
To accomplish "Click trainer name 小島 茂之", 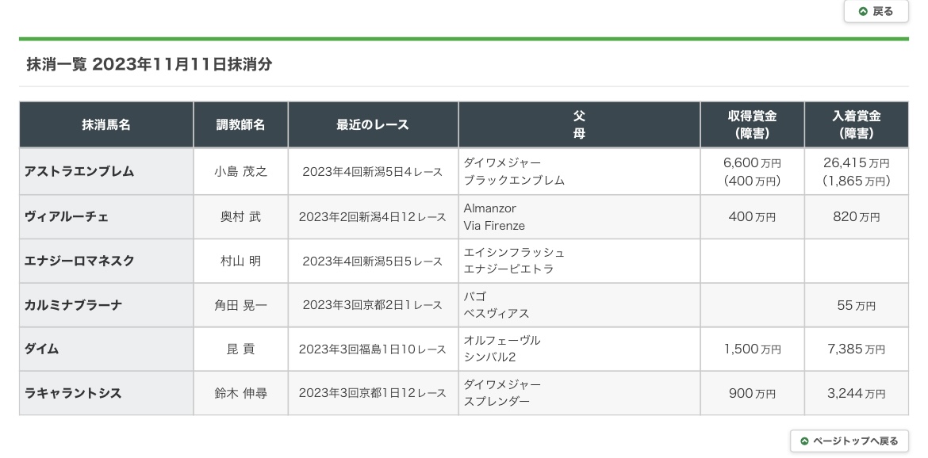I will click(x=240, y=172).
